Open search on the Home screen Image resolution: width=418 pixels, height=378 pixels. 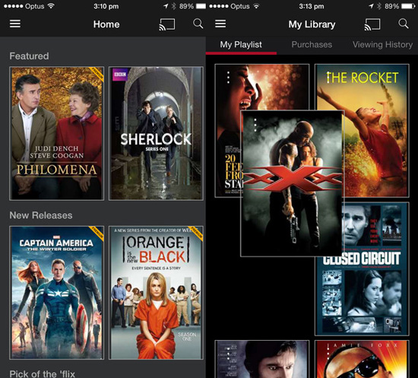point(198,24)
